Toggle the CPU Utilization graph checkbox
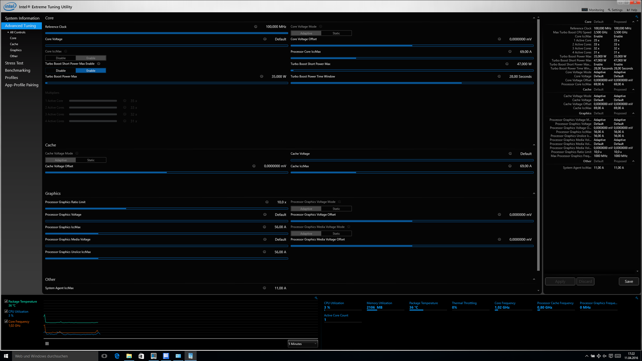642x361 pixels. coord(6,312)
